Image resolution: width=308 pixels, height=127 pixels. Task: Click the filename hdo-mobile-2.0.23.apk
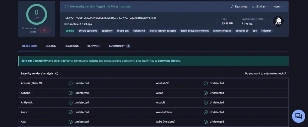78,24
